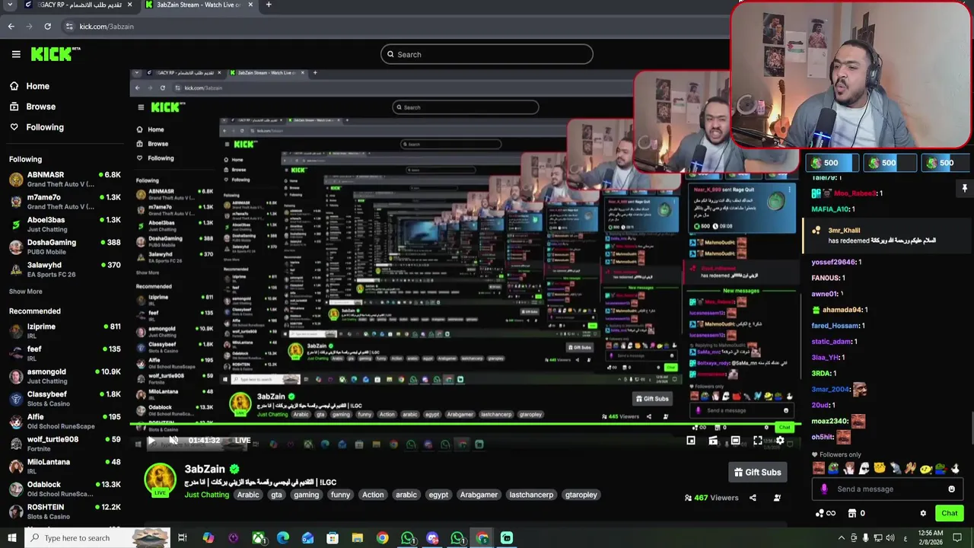
Task: Select the gta tag
Action: (276, 495)
